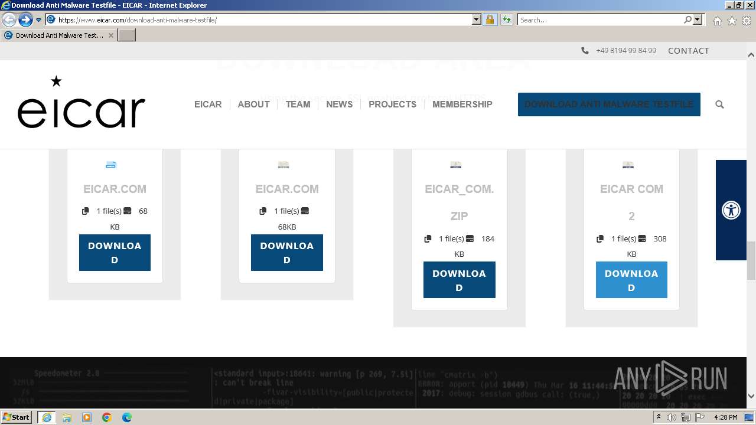Click the scrollbar down arrow
The image size is (756, 425).
pyautogui.click(x=751, y=396)
